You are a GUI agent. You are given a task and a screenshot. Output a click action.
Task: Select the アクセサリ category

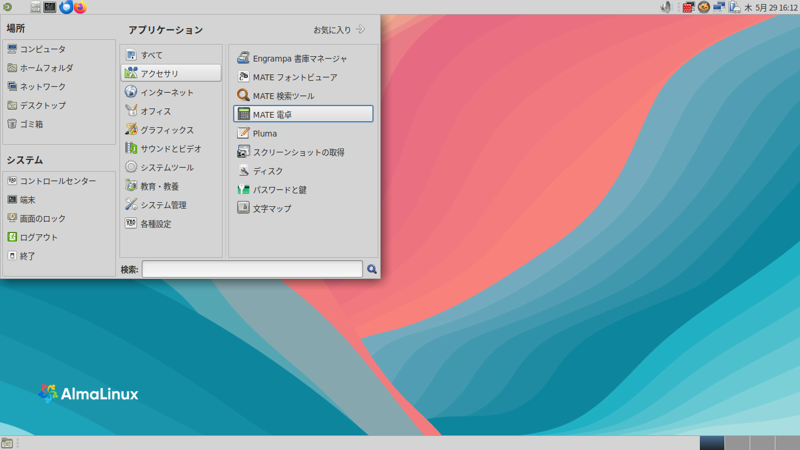click(x=171, y=73)
